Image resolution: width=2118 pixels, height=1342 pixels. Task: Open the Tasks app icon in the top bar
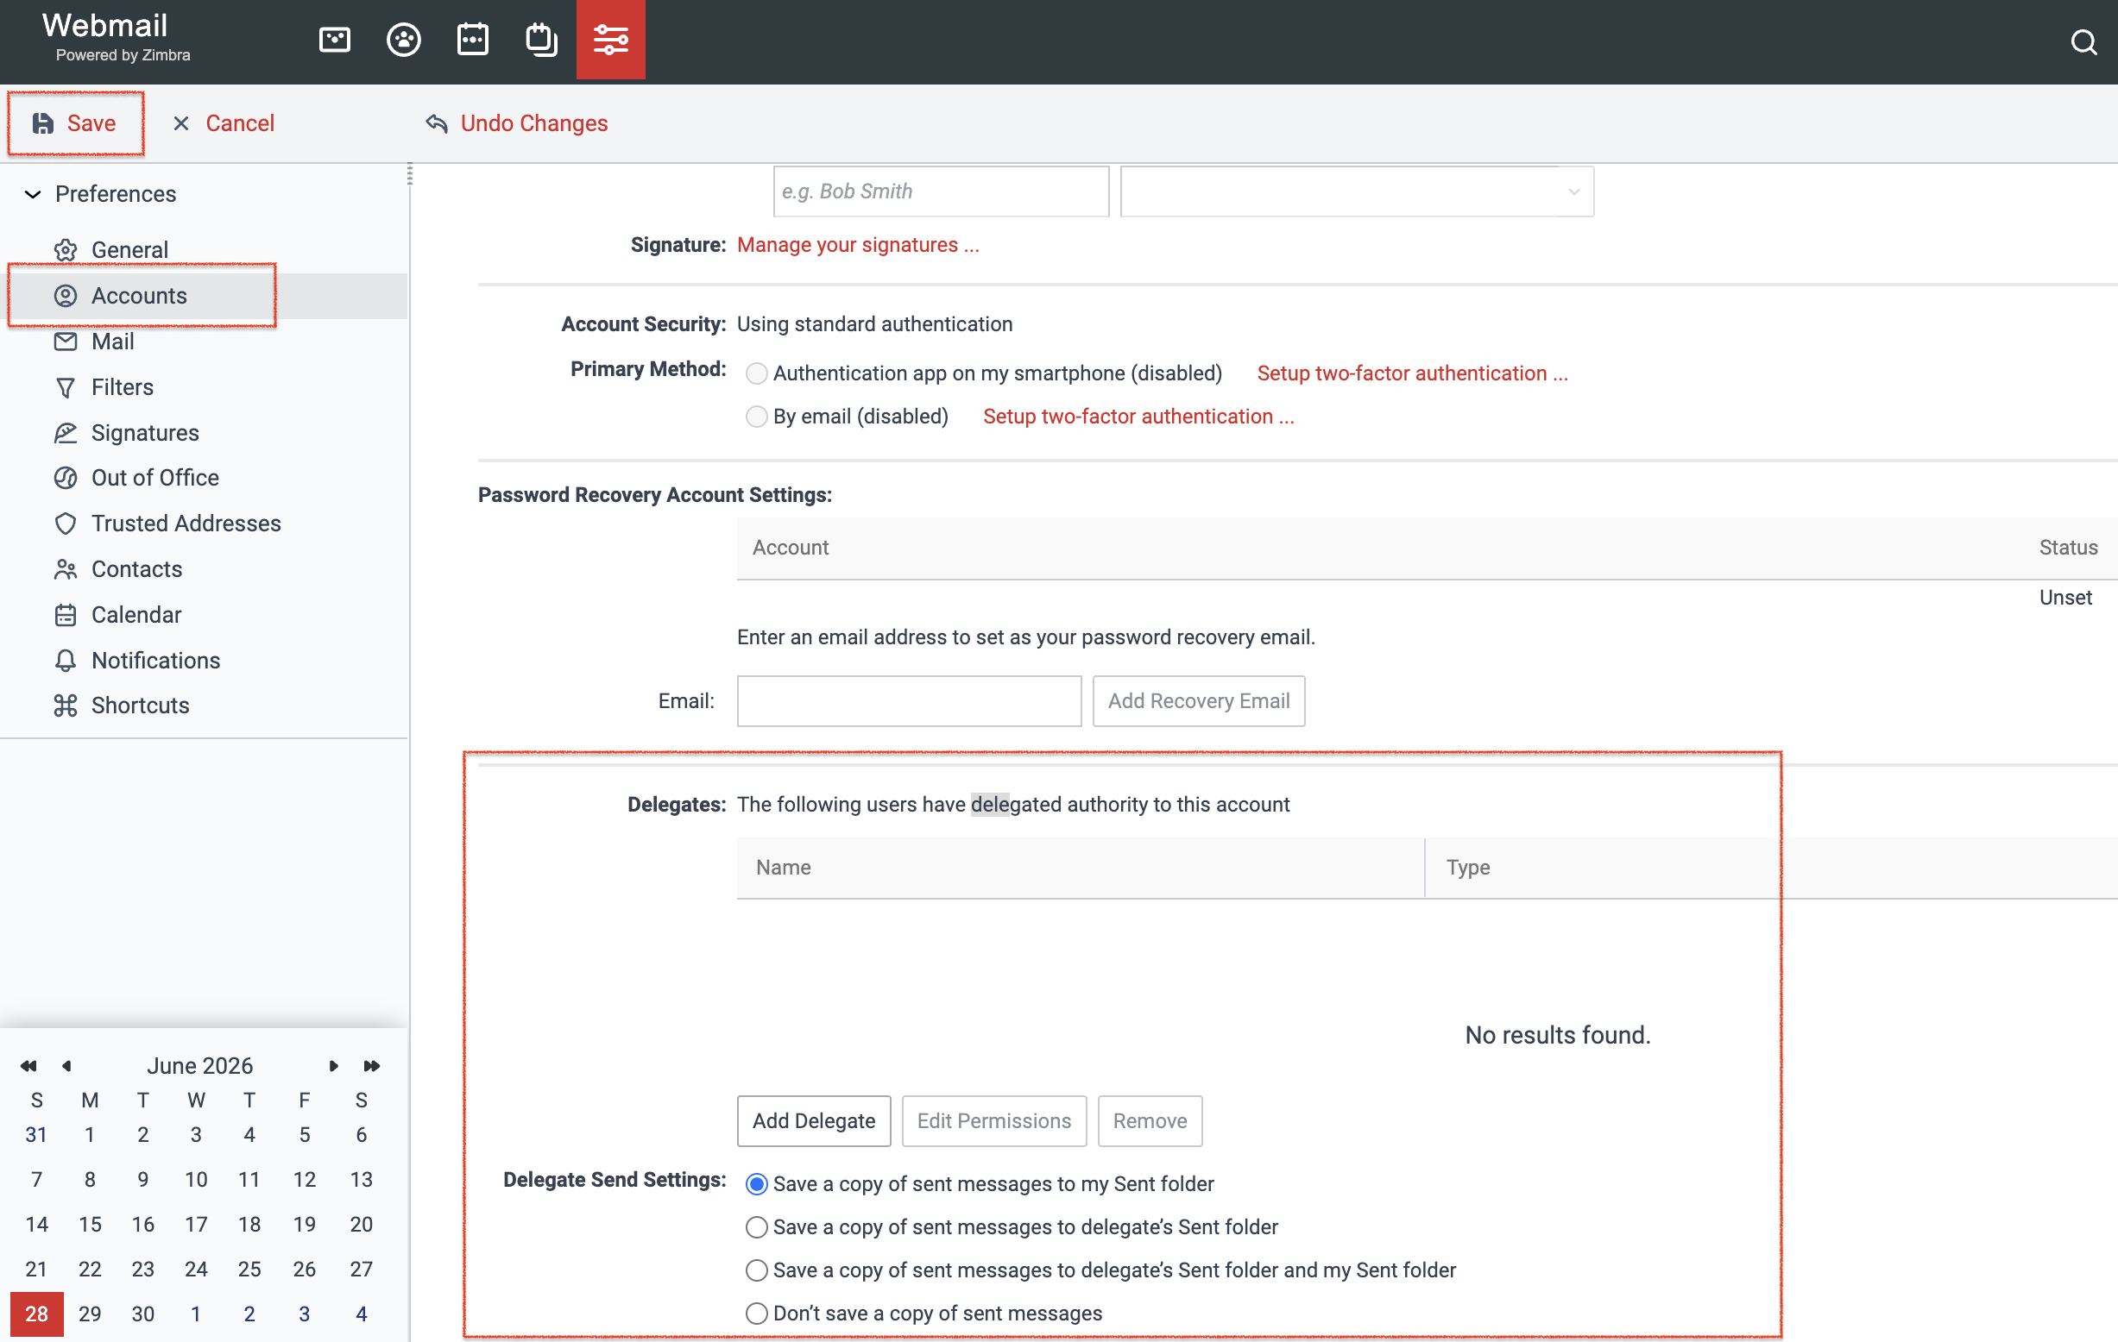pos(541,40)
